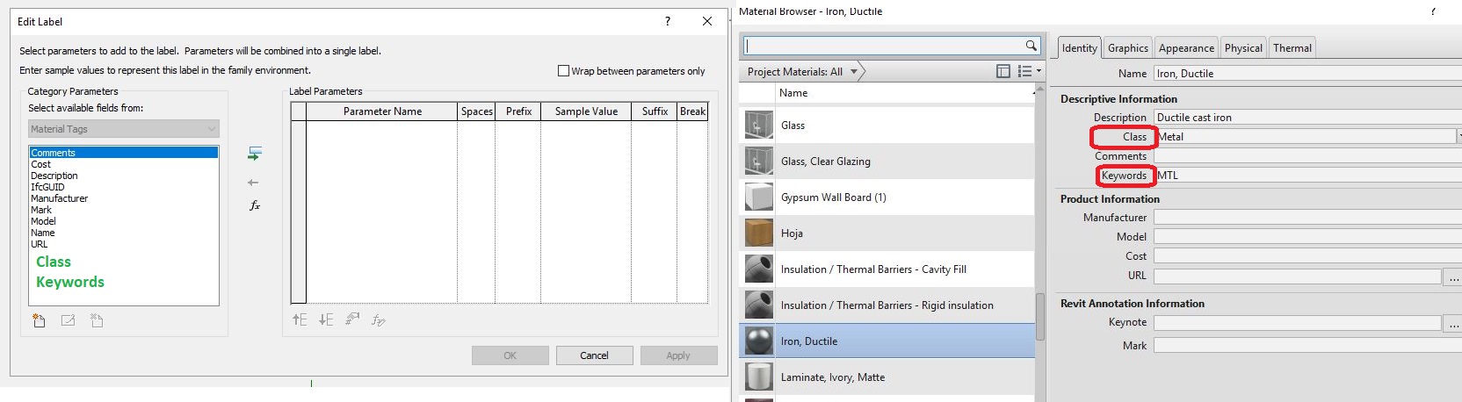Click the Cancel button in Edit Label
Image resolution: width=1462 pixels, height=402 pixels.
pos(594,355)
